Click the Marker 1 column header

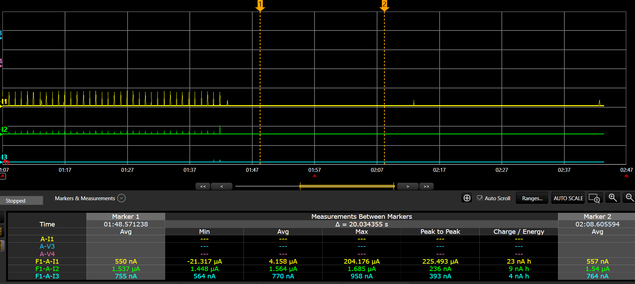click(x=126, y=216)
